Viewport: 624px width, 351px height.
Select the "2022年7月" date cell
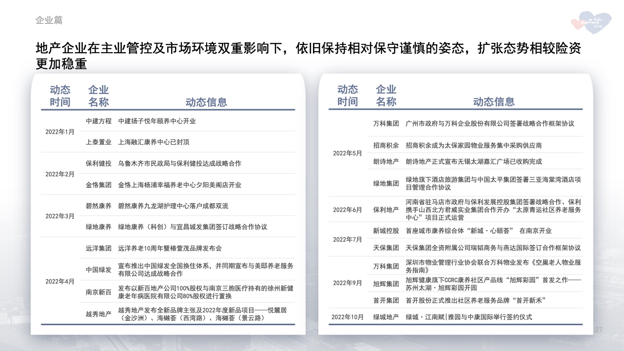click(348, 239)
